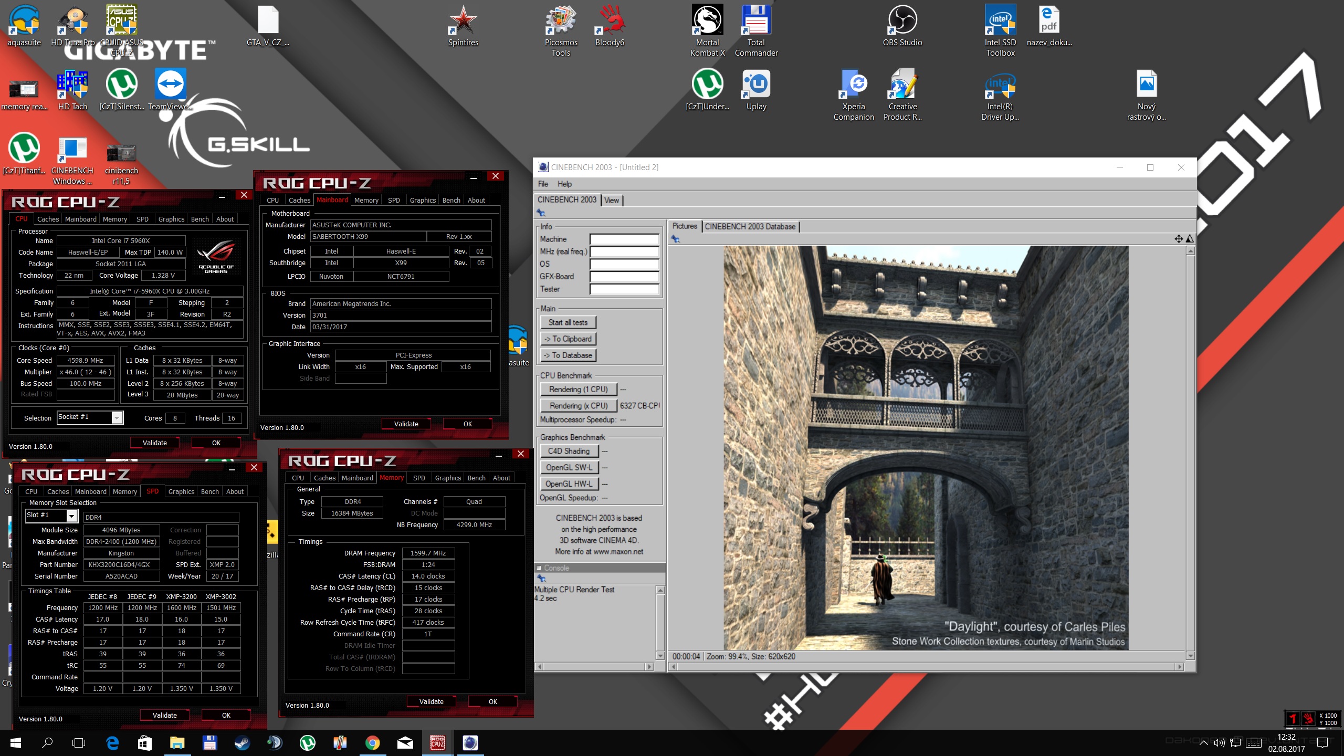Click the Tester input field
The image size is (1344, 756).
click(624, 289)
